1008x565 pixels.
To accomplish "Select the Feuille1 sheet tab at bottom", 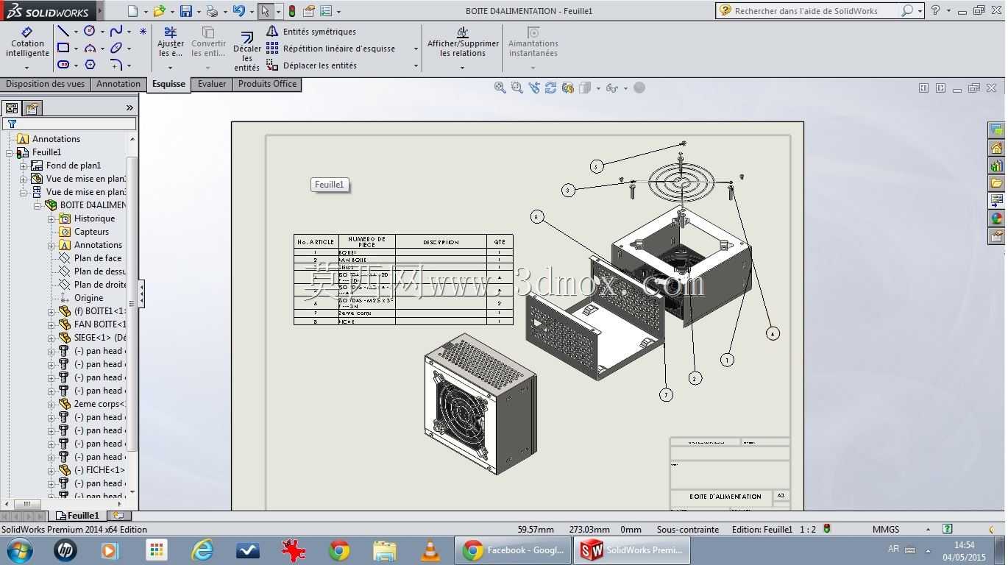I will click(77, 516).
